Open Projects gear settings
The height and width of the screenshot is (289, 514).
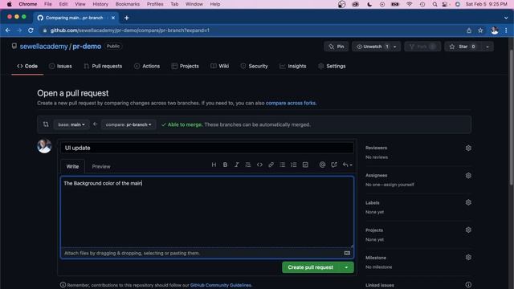pyautogui.click(x=468, y=230)
